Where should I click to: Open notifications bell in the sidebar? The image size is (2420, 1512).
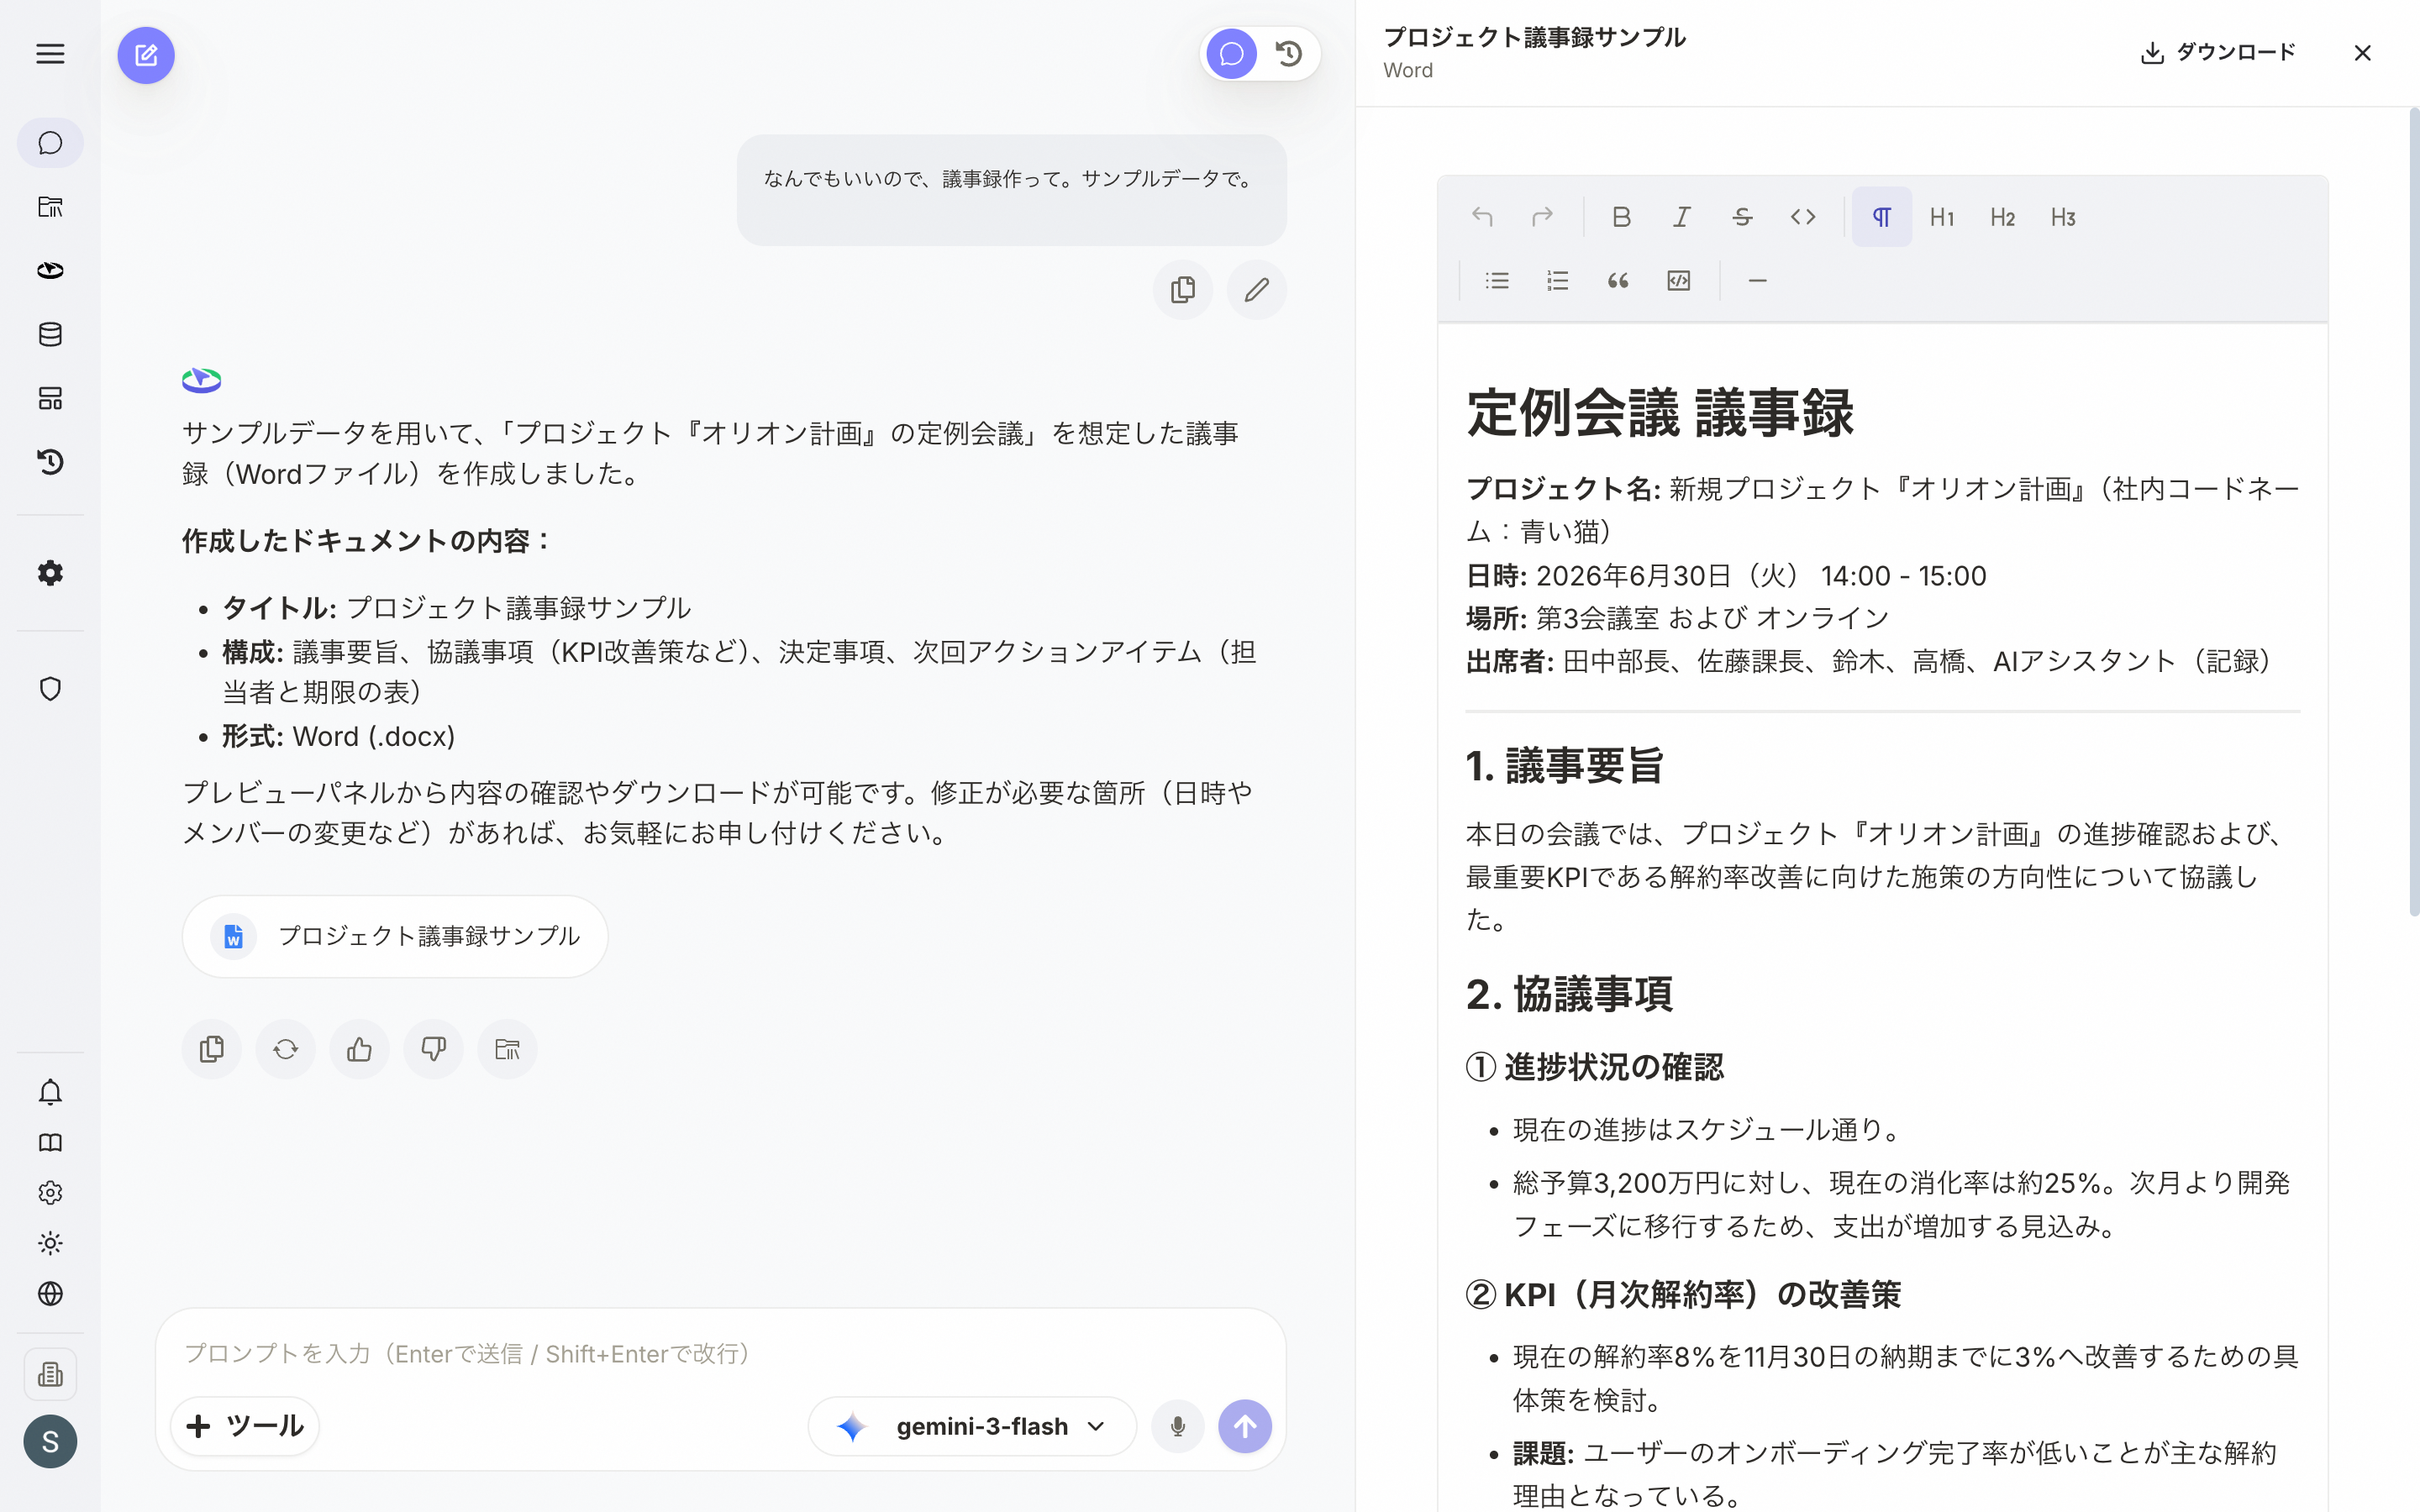point(50,1092)
